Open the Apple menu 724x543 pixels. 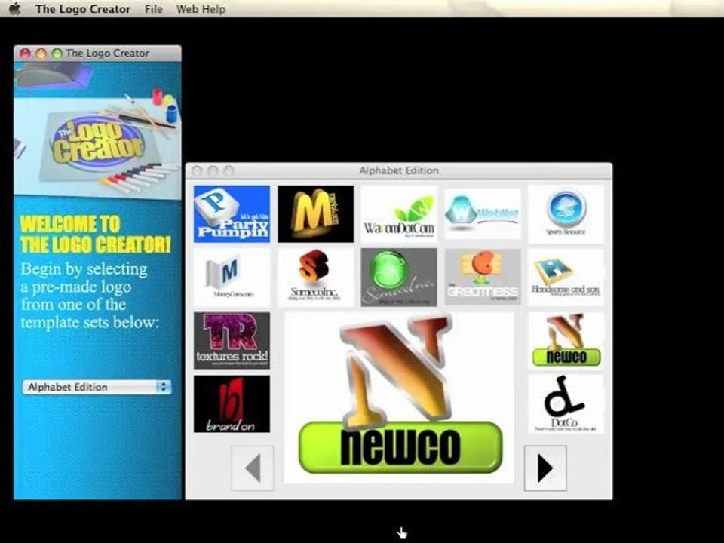[x=15, y=9]
